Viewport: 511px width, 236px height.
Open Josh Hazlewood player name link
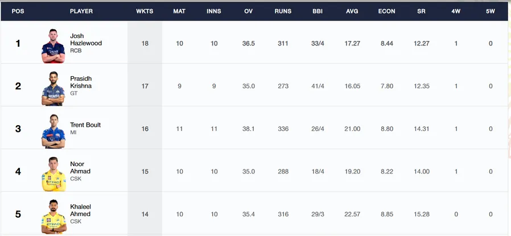[86, 39]
